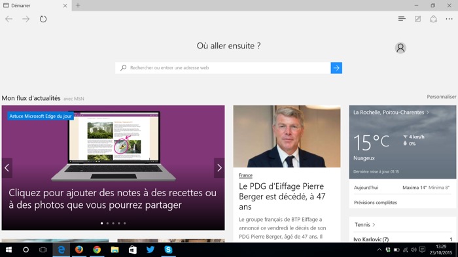The height and width of the screenshot is (257, 458).
Task: Open the user account profile icon
Action: point(400,48)
